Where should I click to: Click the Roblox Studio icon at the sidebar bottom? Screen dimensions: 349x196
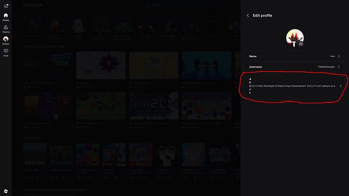6,191
